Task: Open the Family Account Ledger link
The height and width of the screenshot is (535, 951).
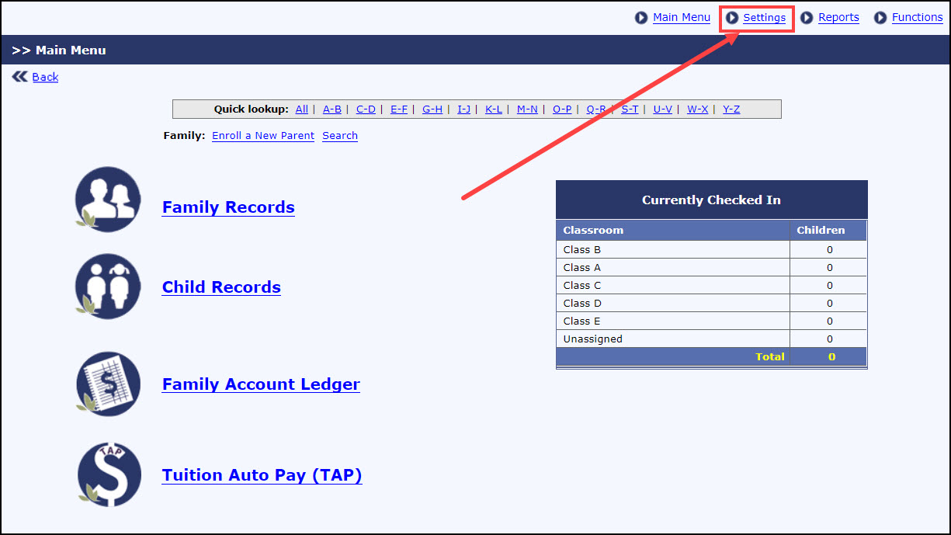Action: (x=261, y=384)
